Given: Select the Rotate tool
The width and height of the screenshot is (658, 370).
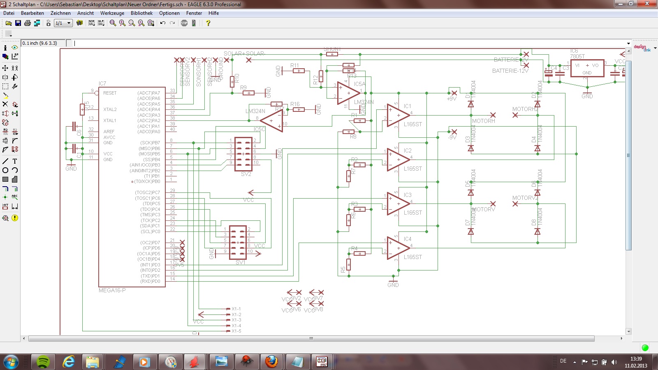Looking at the screenshot, I should pyautogui.click(x=15, y=77).
